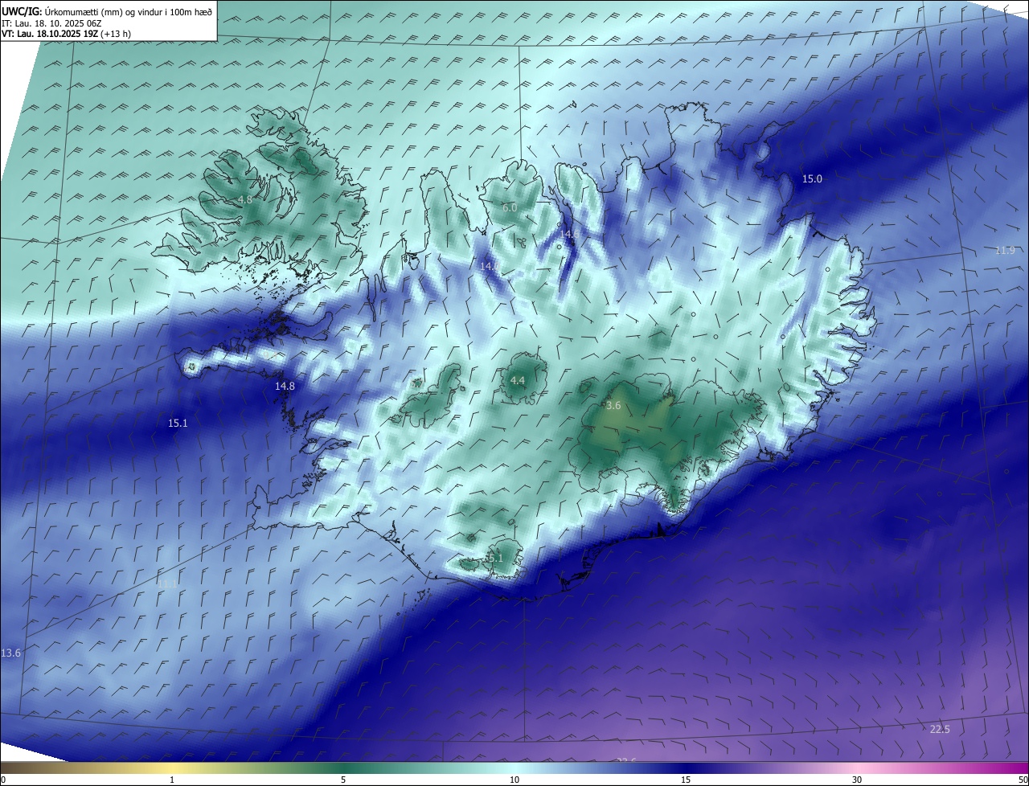
Task: Click the 1 label on the color scale
Action: [x=172, y=780]
